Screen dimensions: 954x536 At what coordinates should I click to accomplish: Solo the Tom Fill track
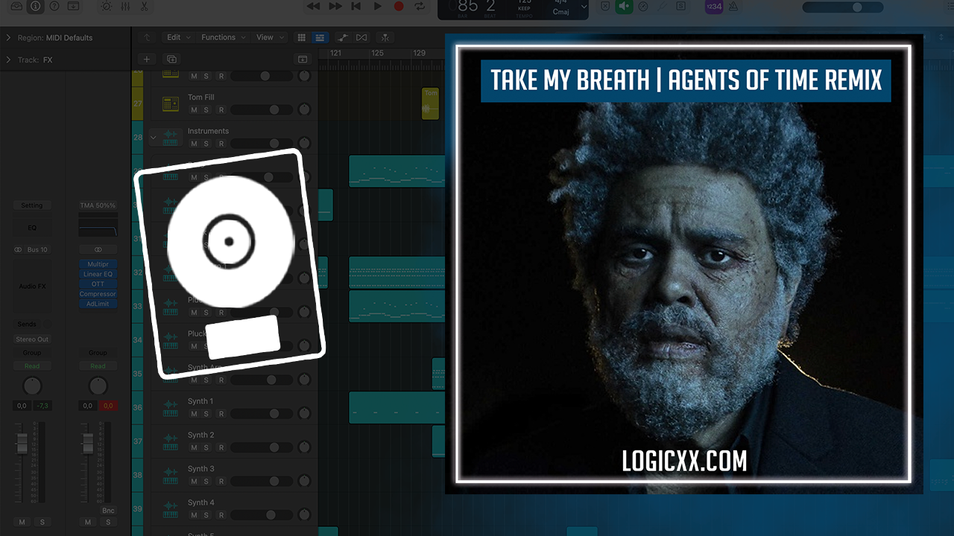pyautogui.click(x=206, y=110)
